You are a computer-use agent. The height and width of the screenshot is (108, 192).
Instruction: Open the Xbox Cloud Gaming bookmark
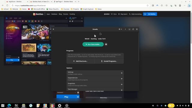53,9
